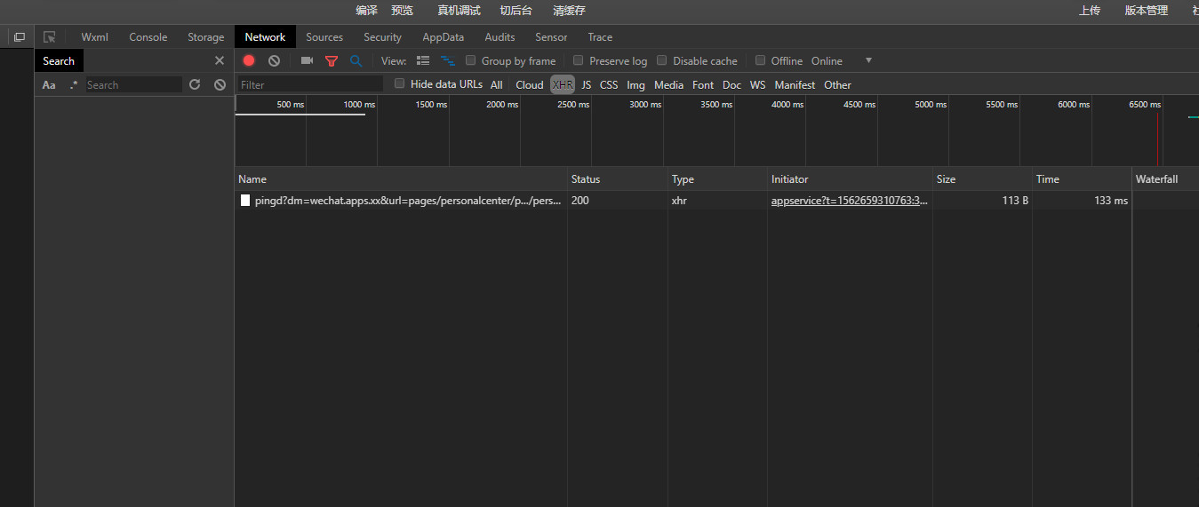The image size is (1199, 507).
Task: Close the Search panel with the X
Action: tap(220, 61)
